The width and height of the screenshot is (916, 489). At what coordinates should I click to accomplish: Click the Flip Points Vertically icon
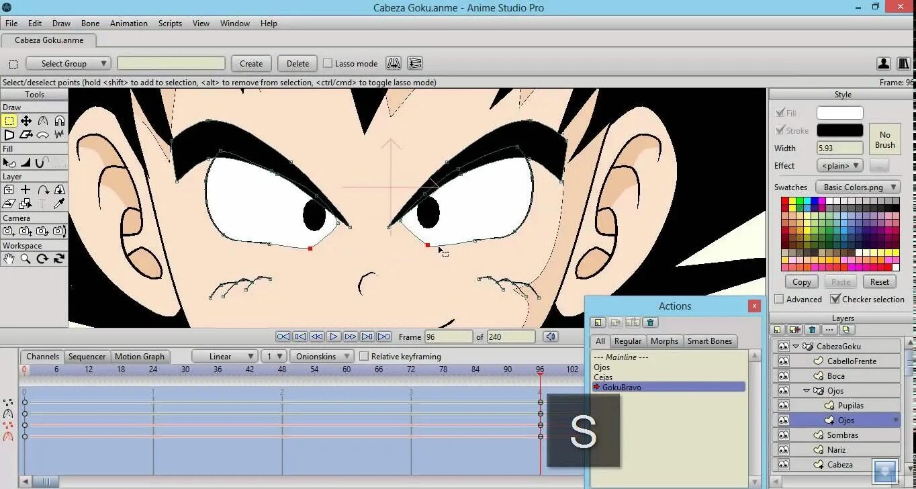[415, 63]
